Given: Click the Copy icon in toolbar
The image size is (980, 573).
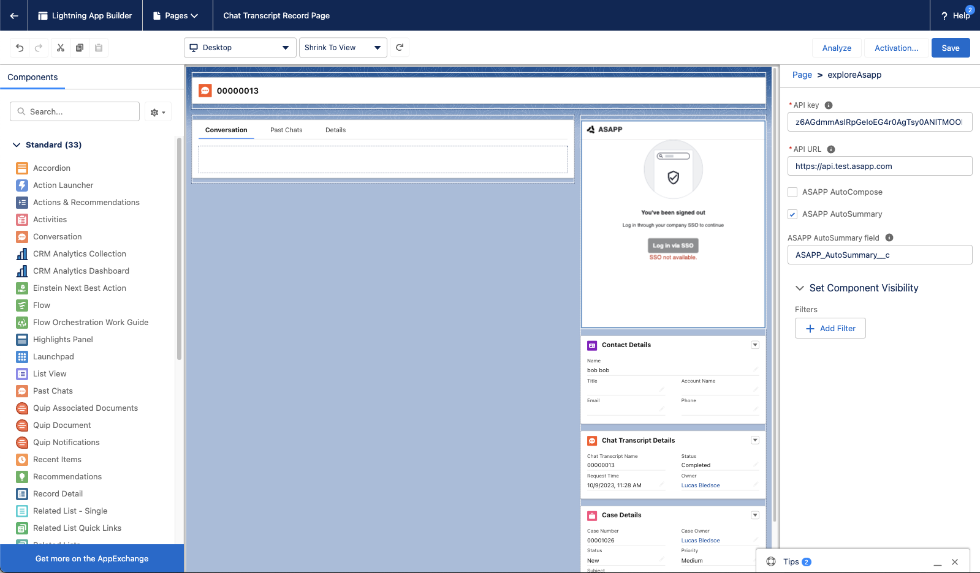Looking at the screenshot, I should [79, 48].
